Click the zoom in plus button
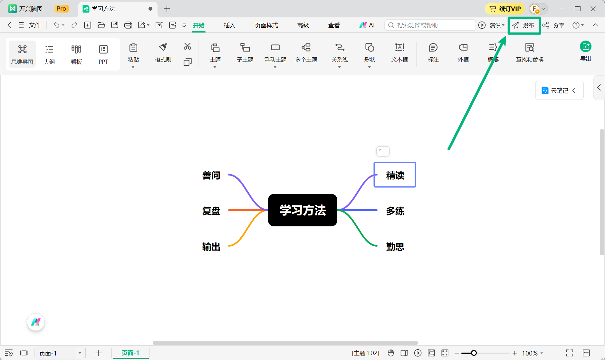 515,353
